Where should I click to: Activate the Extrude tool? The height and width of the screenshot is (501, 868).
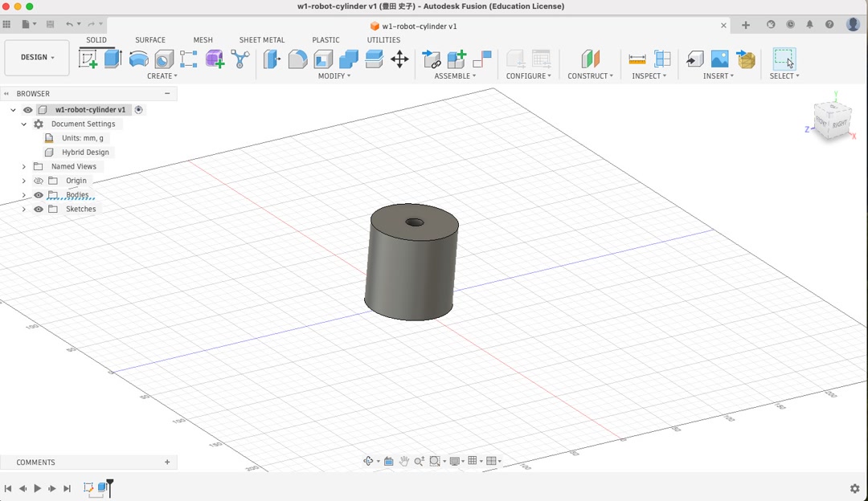click(x=110, y=58)
